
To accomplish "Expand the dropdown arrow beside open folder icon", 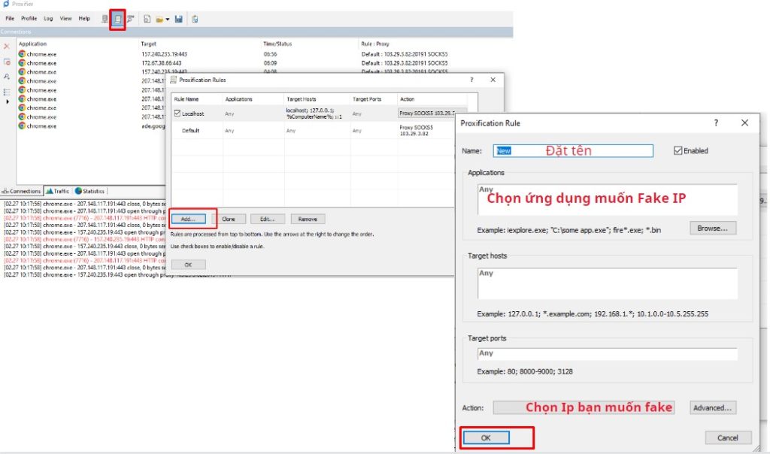I will tap(167, 19).
